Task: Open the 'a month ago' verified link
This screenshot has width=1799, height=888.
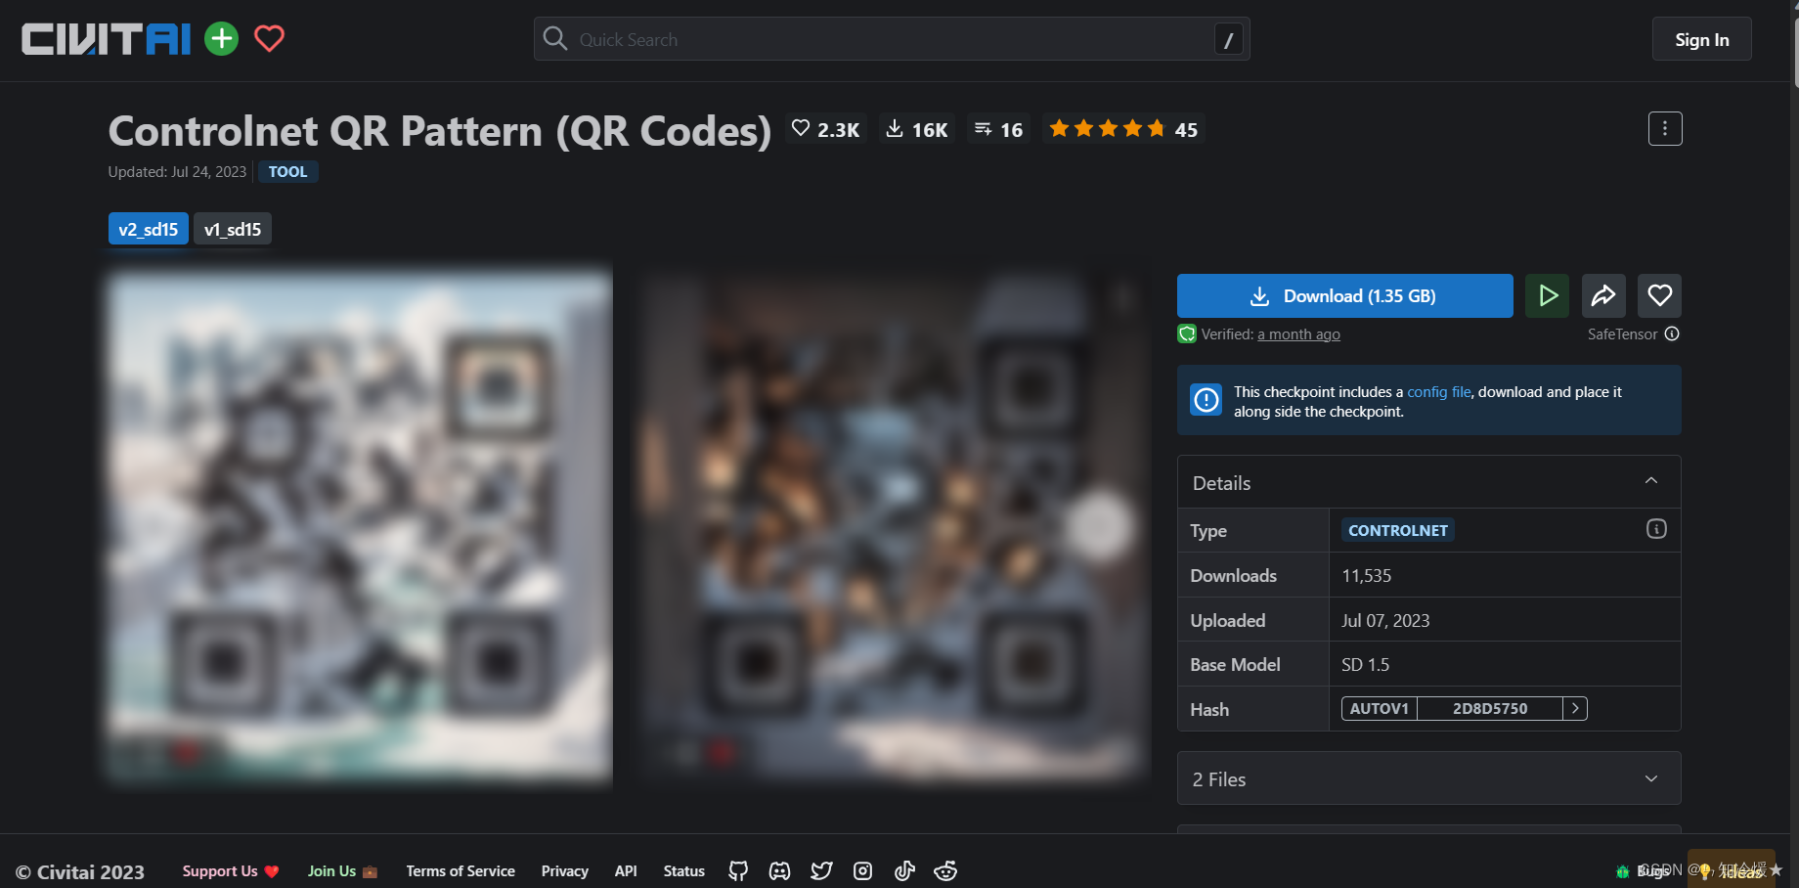Action: (x=1298, y=334)
